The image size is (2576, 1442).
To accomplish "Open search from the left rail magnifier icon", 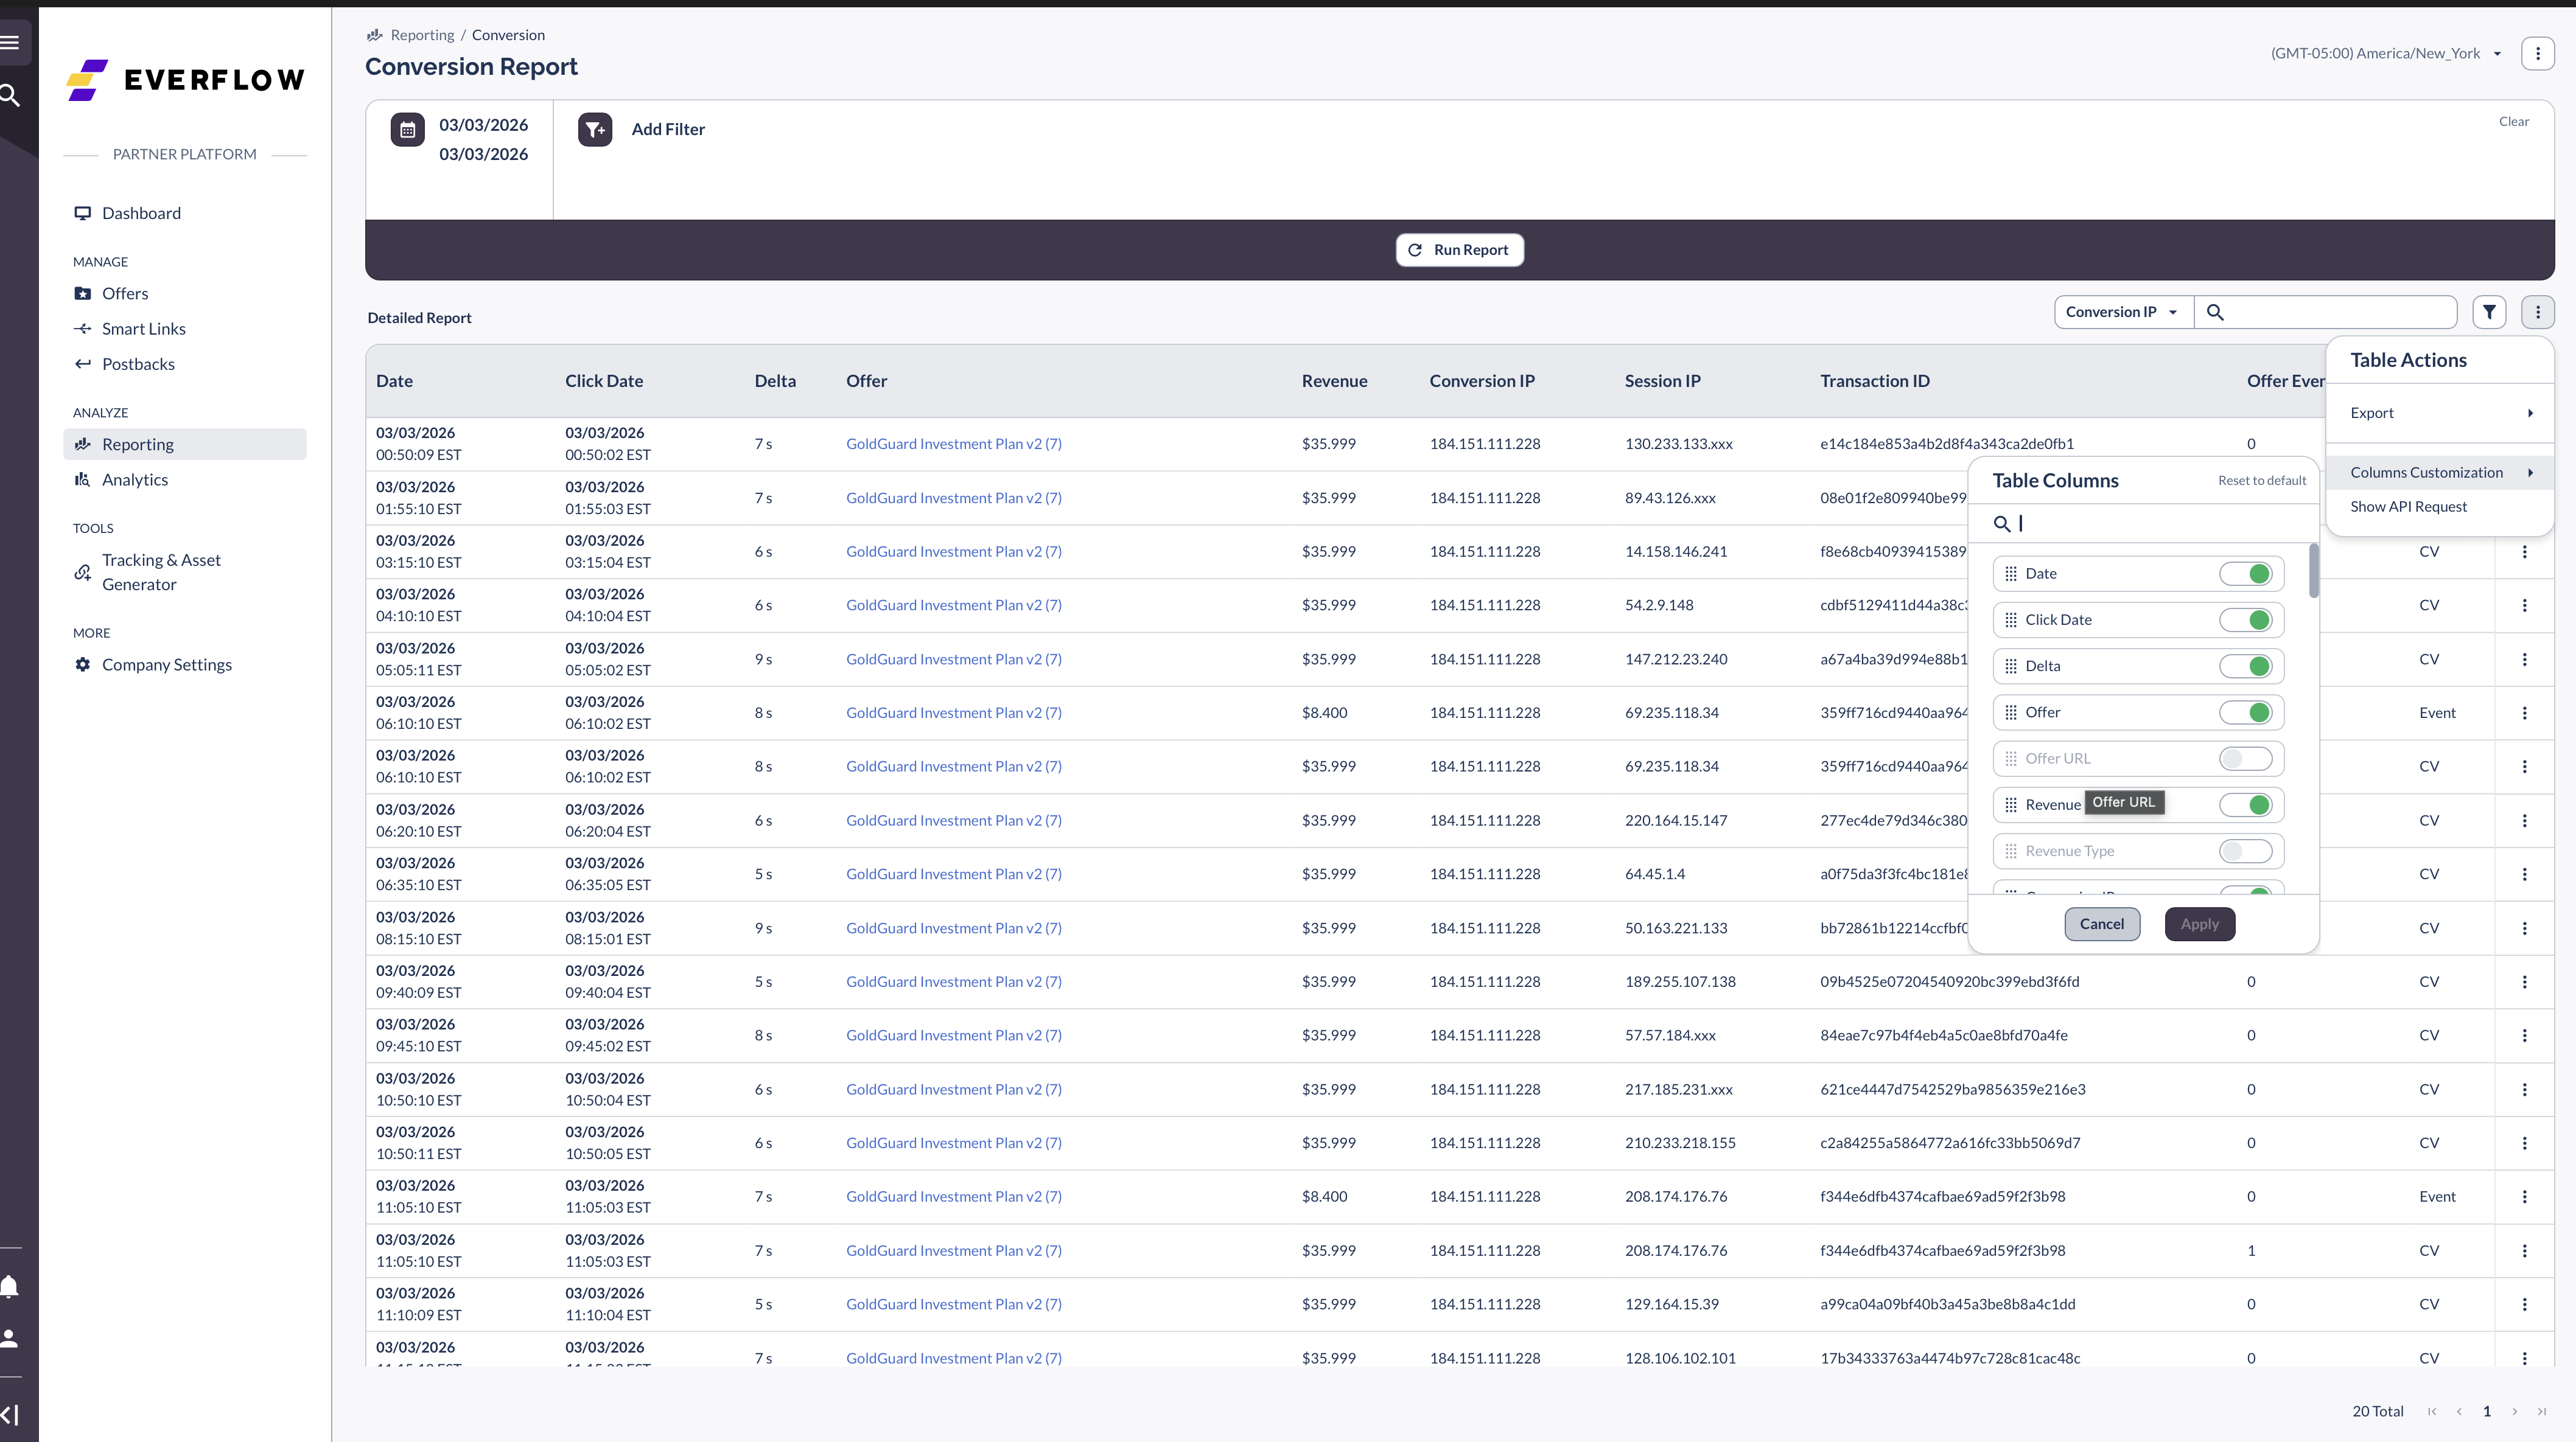I will [x=11, y=95].
